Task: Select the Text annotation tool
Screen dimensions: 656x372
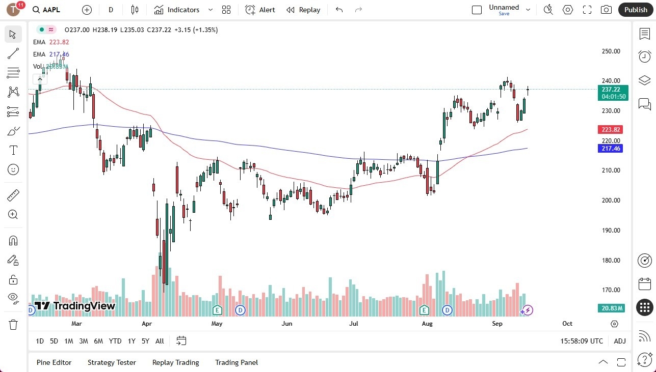Action: (x=13, y=150)
